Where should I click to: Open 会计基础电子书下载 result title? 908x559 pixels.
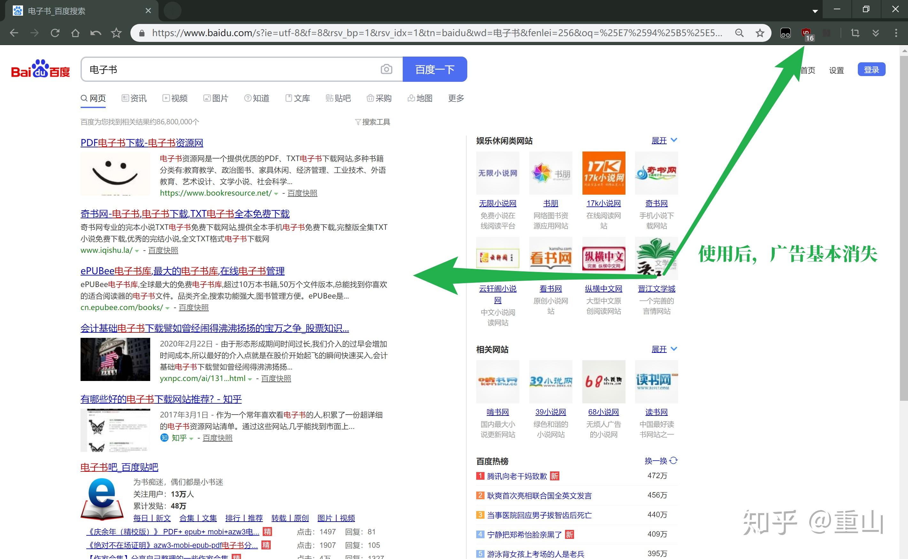(x=215, y=328)
